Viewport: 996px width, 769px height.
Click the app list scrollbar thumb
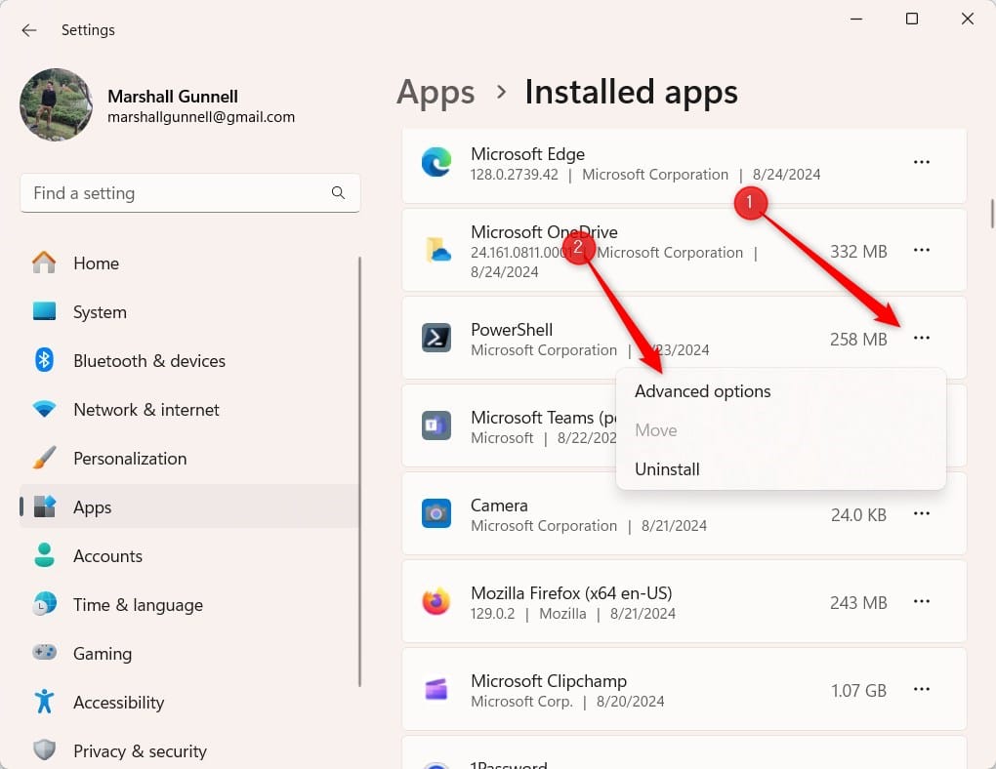(992, 214)
